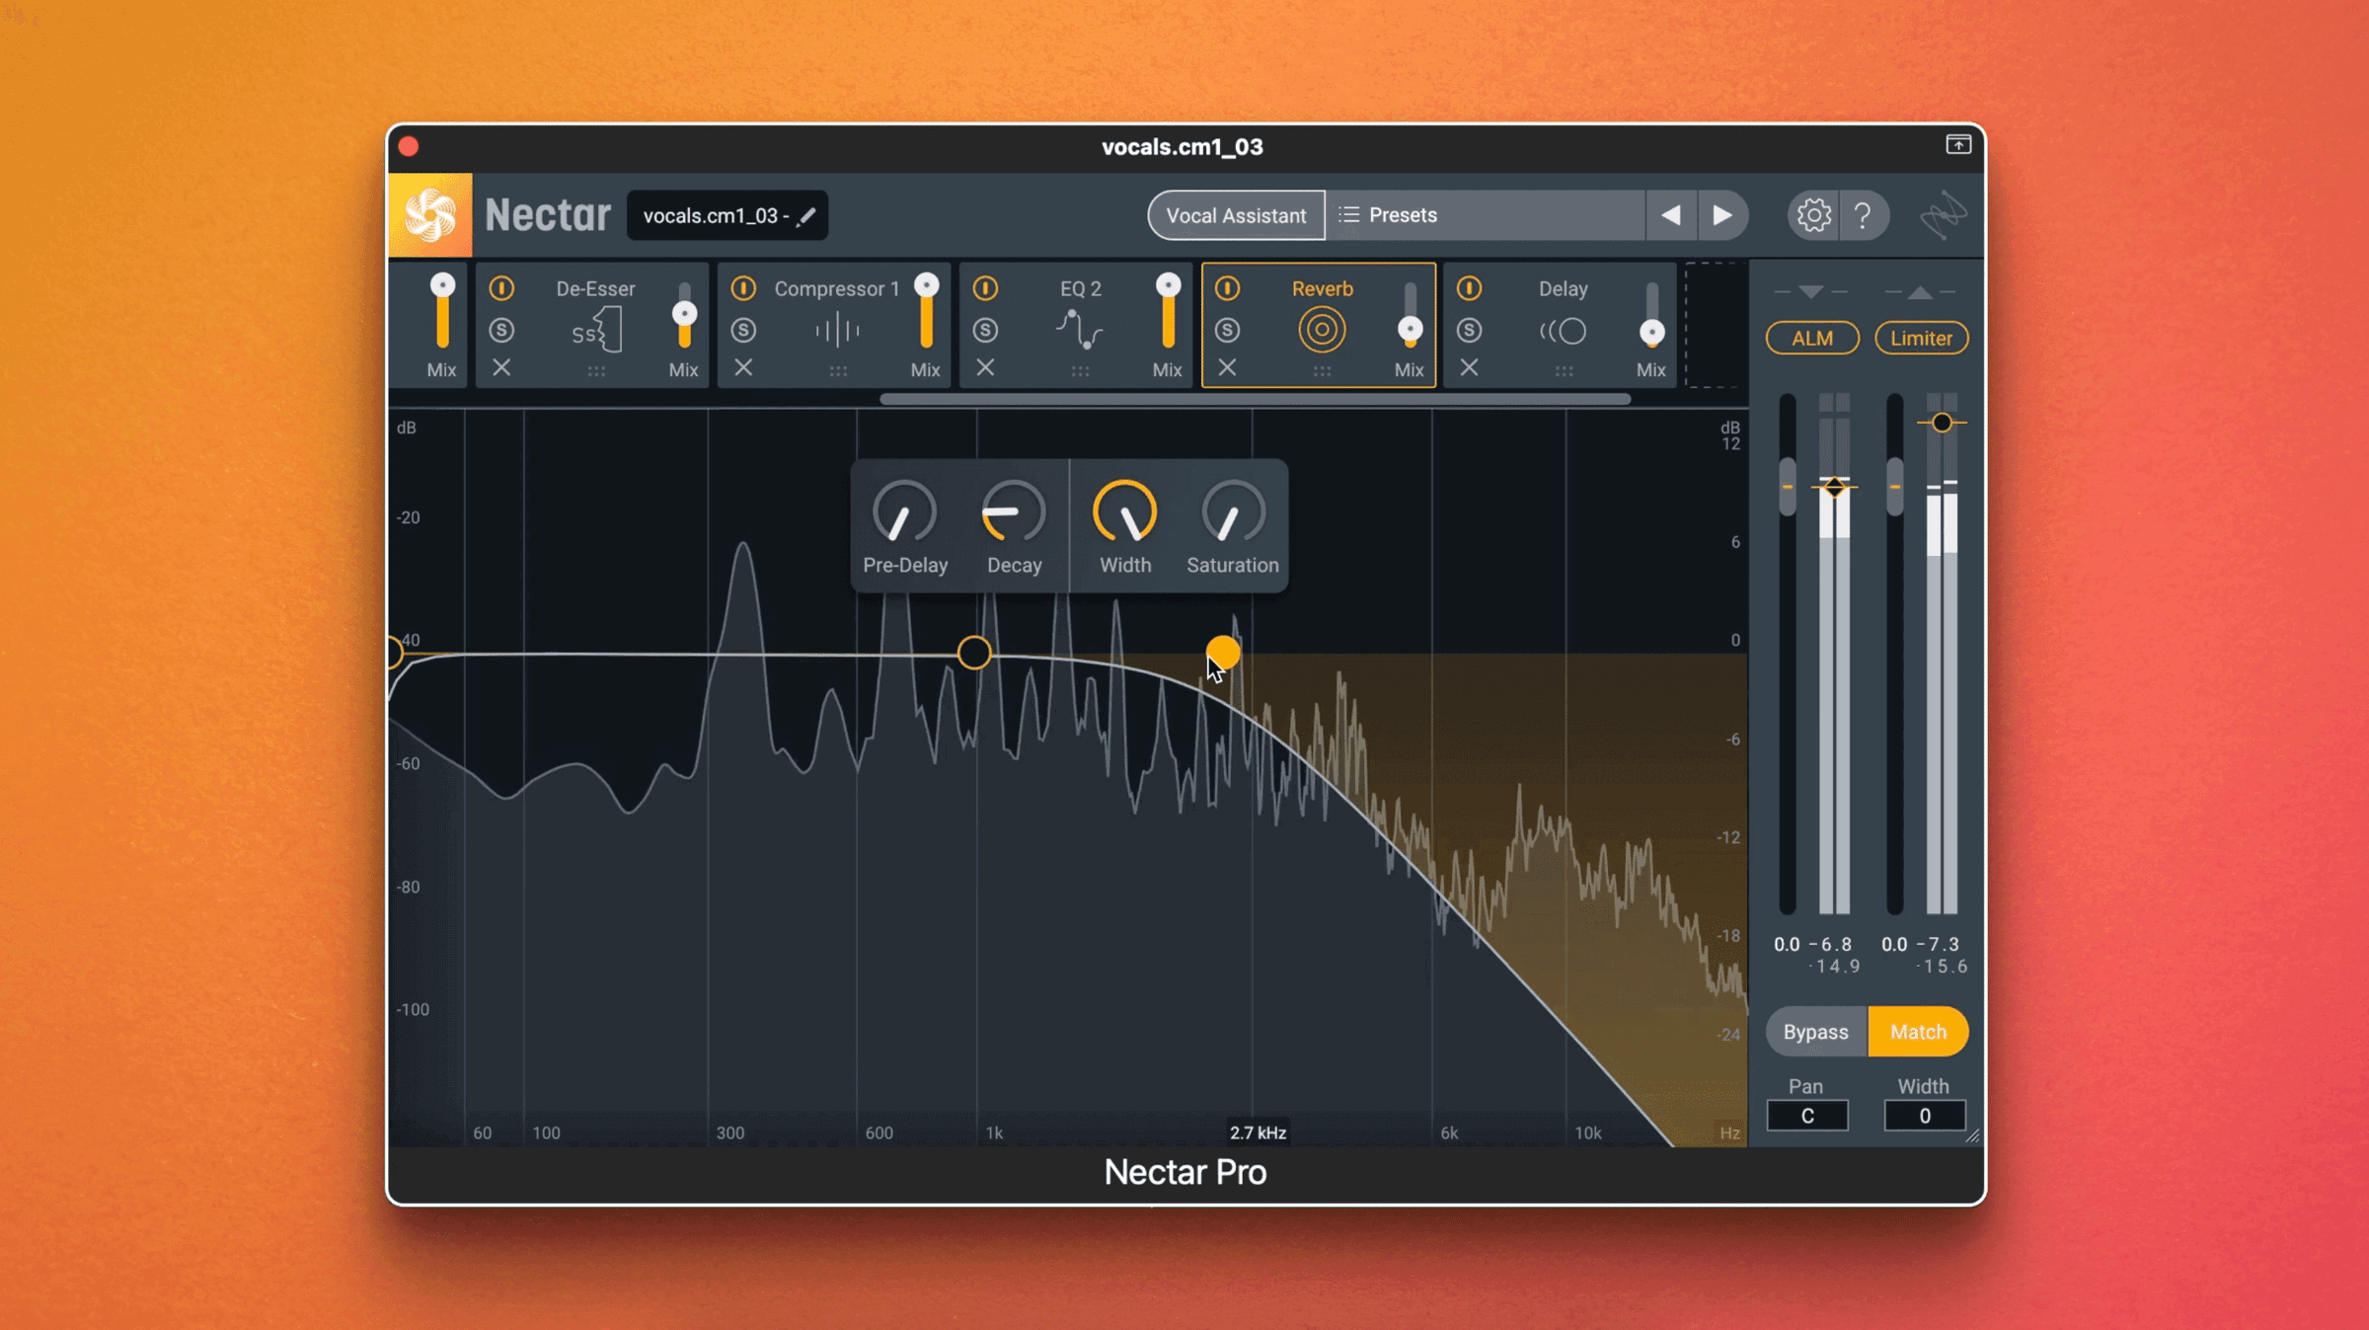Screen dimensions: 2369x1330
Task: Click the Pre-Delay knob
Action: (904, 512)
